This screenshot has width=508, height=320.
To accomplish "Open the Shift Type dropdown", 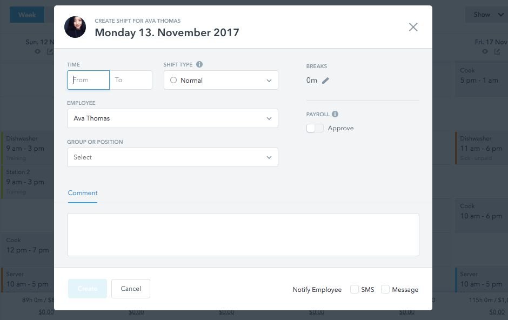I will tap(220, 80).
